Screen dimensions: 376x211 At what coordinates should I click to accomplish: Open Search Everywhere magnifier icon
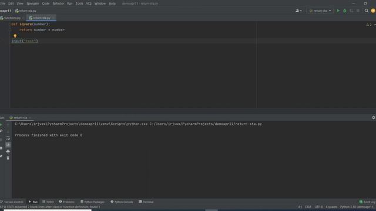[366, 11]
